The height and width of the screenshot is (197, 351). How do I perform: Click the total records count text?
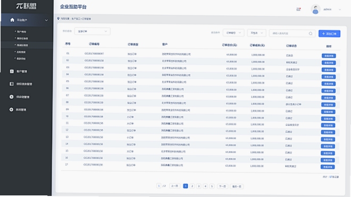pos(331,177)
